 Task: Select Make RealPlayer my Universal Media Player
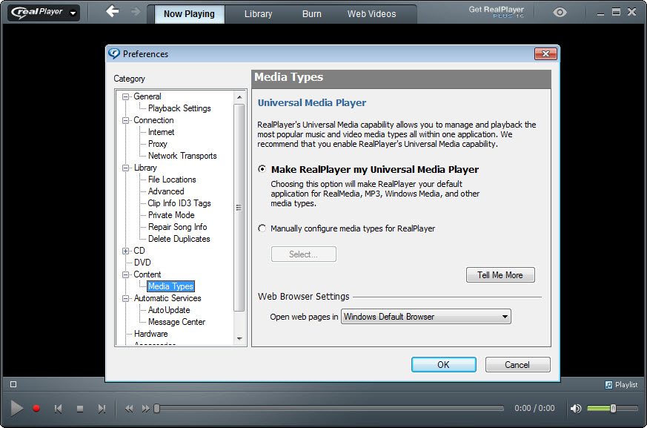tap(262, 169)
